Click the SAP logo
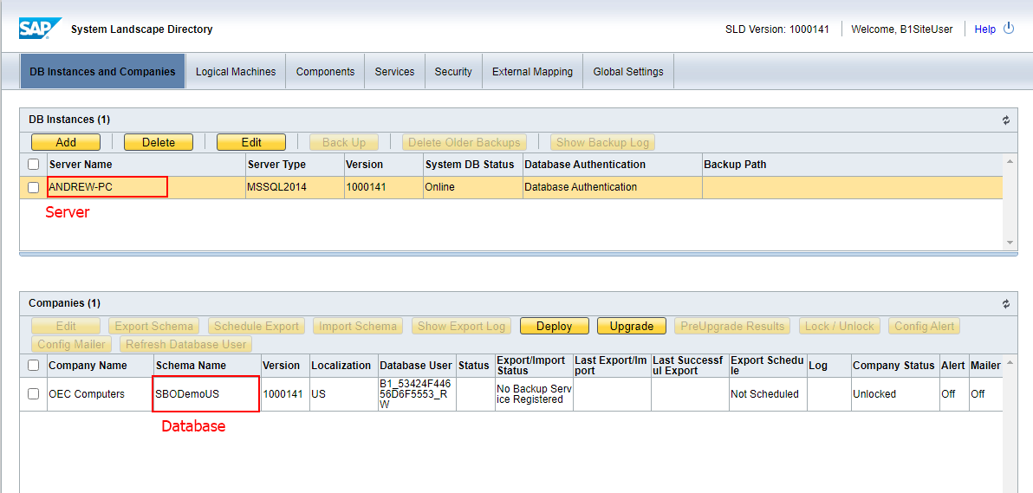Screen dimensions: 1033x493 39,29
